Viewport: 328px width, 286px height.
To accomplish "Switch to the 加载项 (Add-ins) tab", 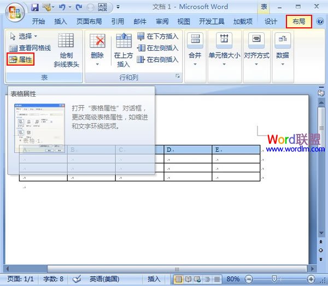I will pos(243,21).
